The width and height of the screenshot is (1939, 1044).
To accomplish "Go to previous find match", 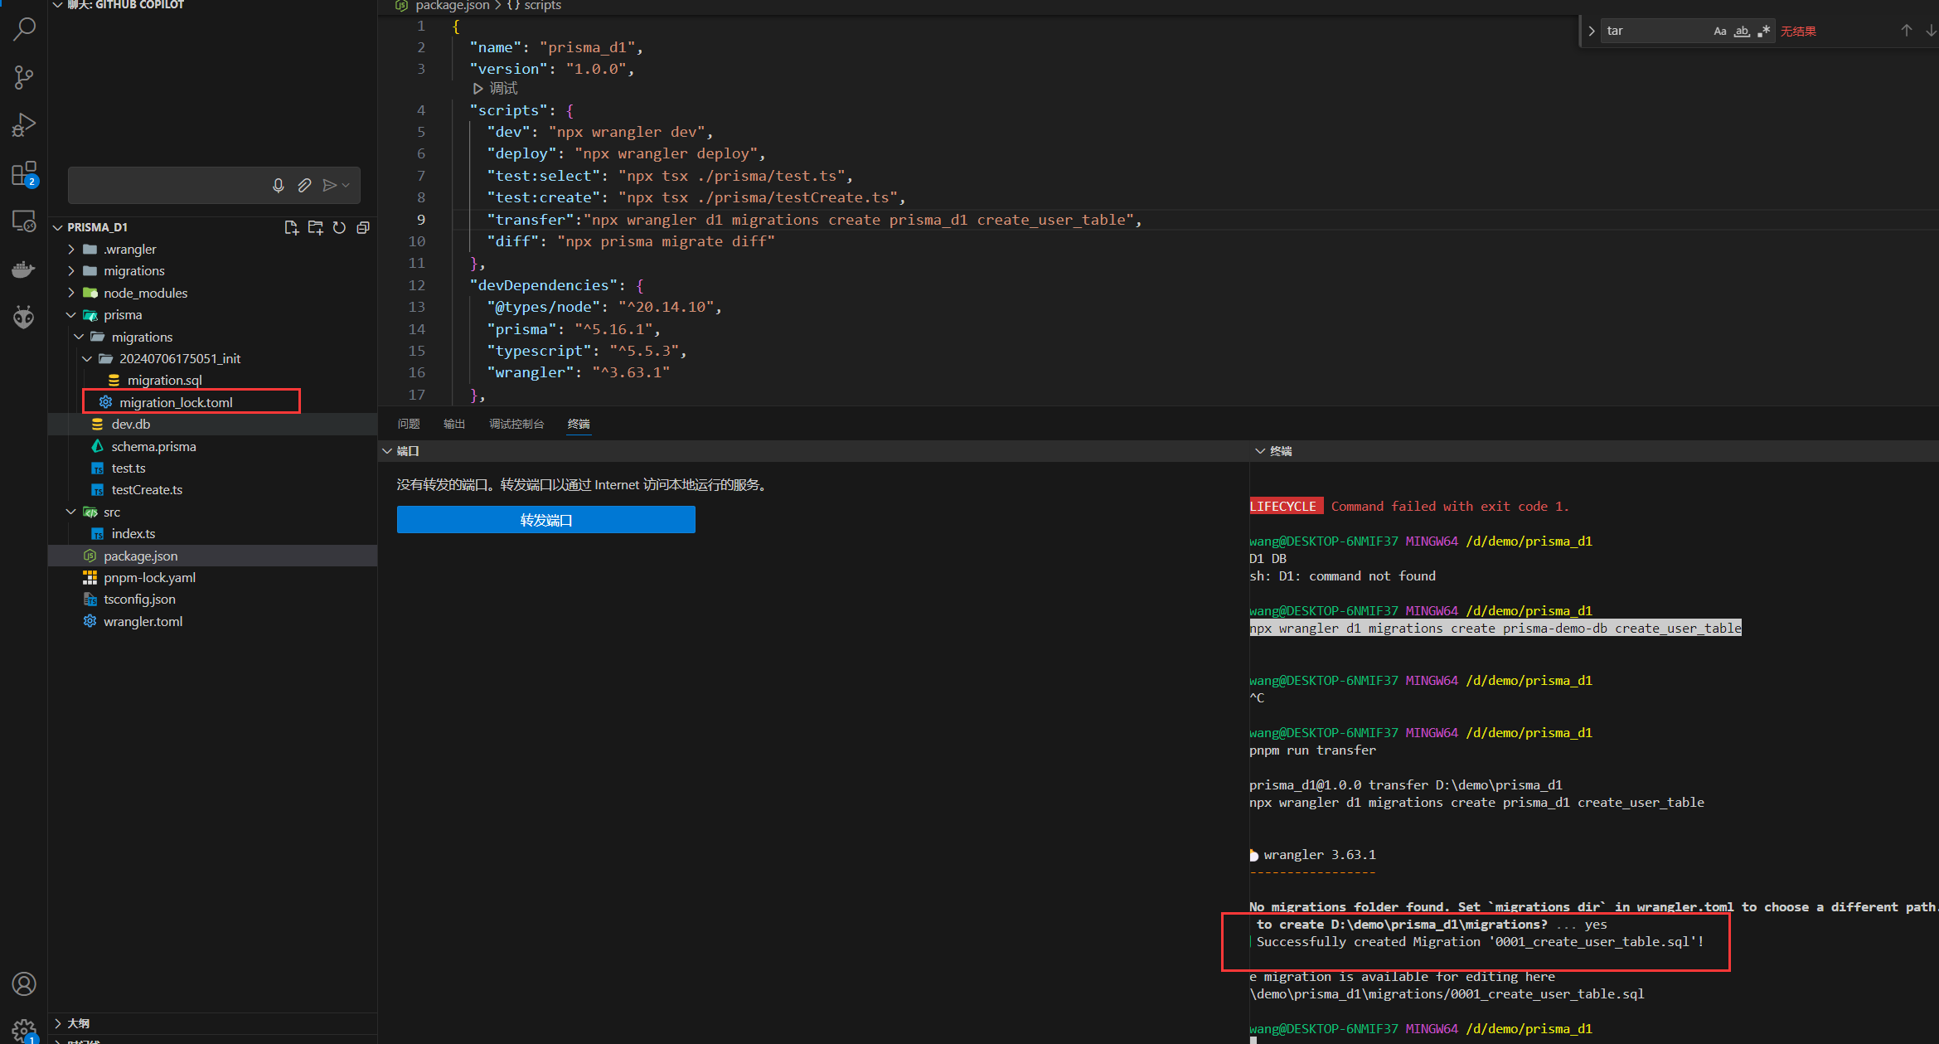I will pyautogui.click(x=1906, y=31).
